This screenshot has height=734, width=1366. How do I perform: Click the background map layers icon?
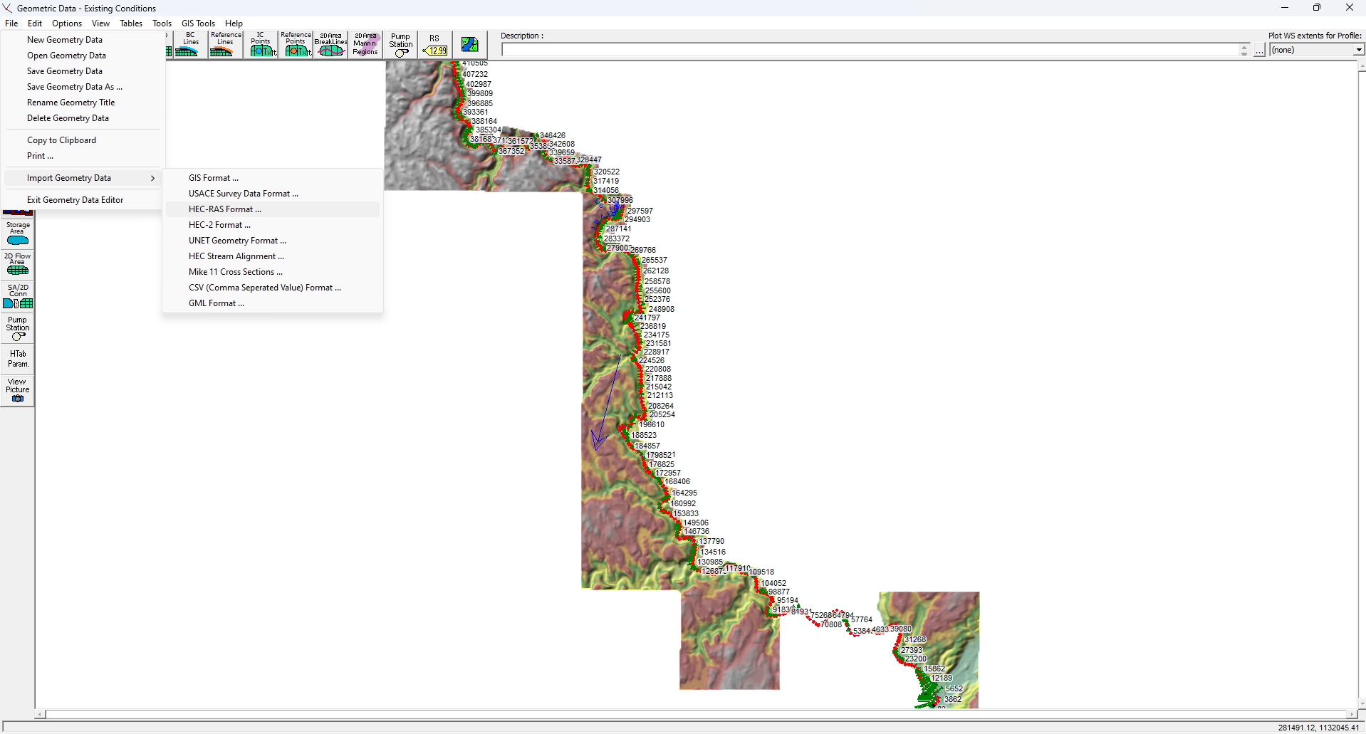click(469, 44)
